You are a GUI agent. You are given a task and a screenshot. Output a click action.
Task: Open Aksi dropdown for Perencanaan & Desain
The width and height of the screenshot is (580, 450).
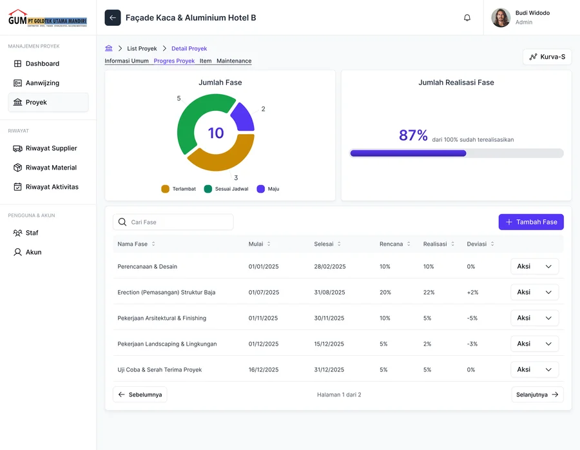[534, 266]
